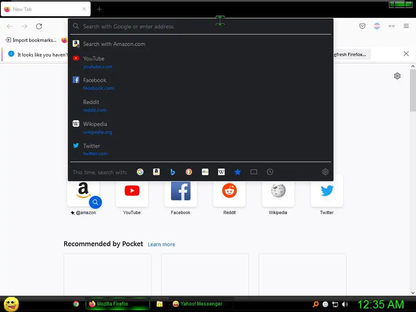Click the address bar search field
Viewport: 416px width, 312px height.
pos(201,26)
